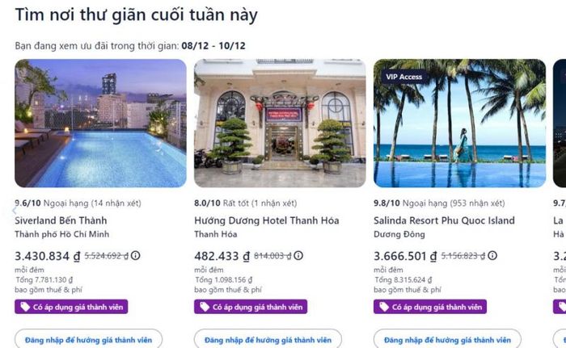
Task: Click VIP Access badge on Salinda photo
Action: (403, 77)
